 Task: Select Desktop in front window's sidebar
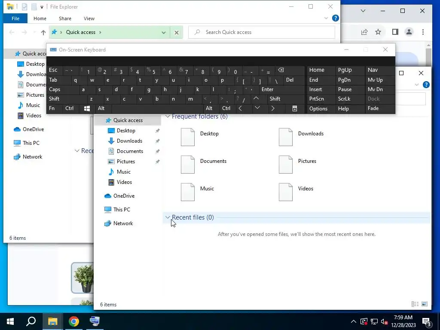(126, 131)
